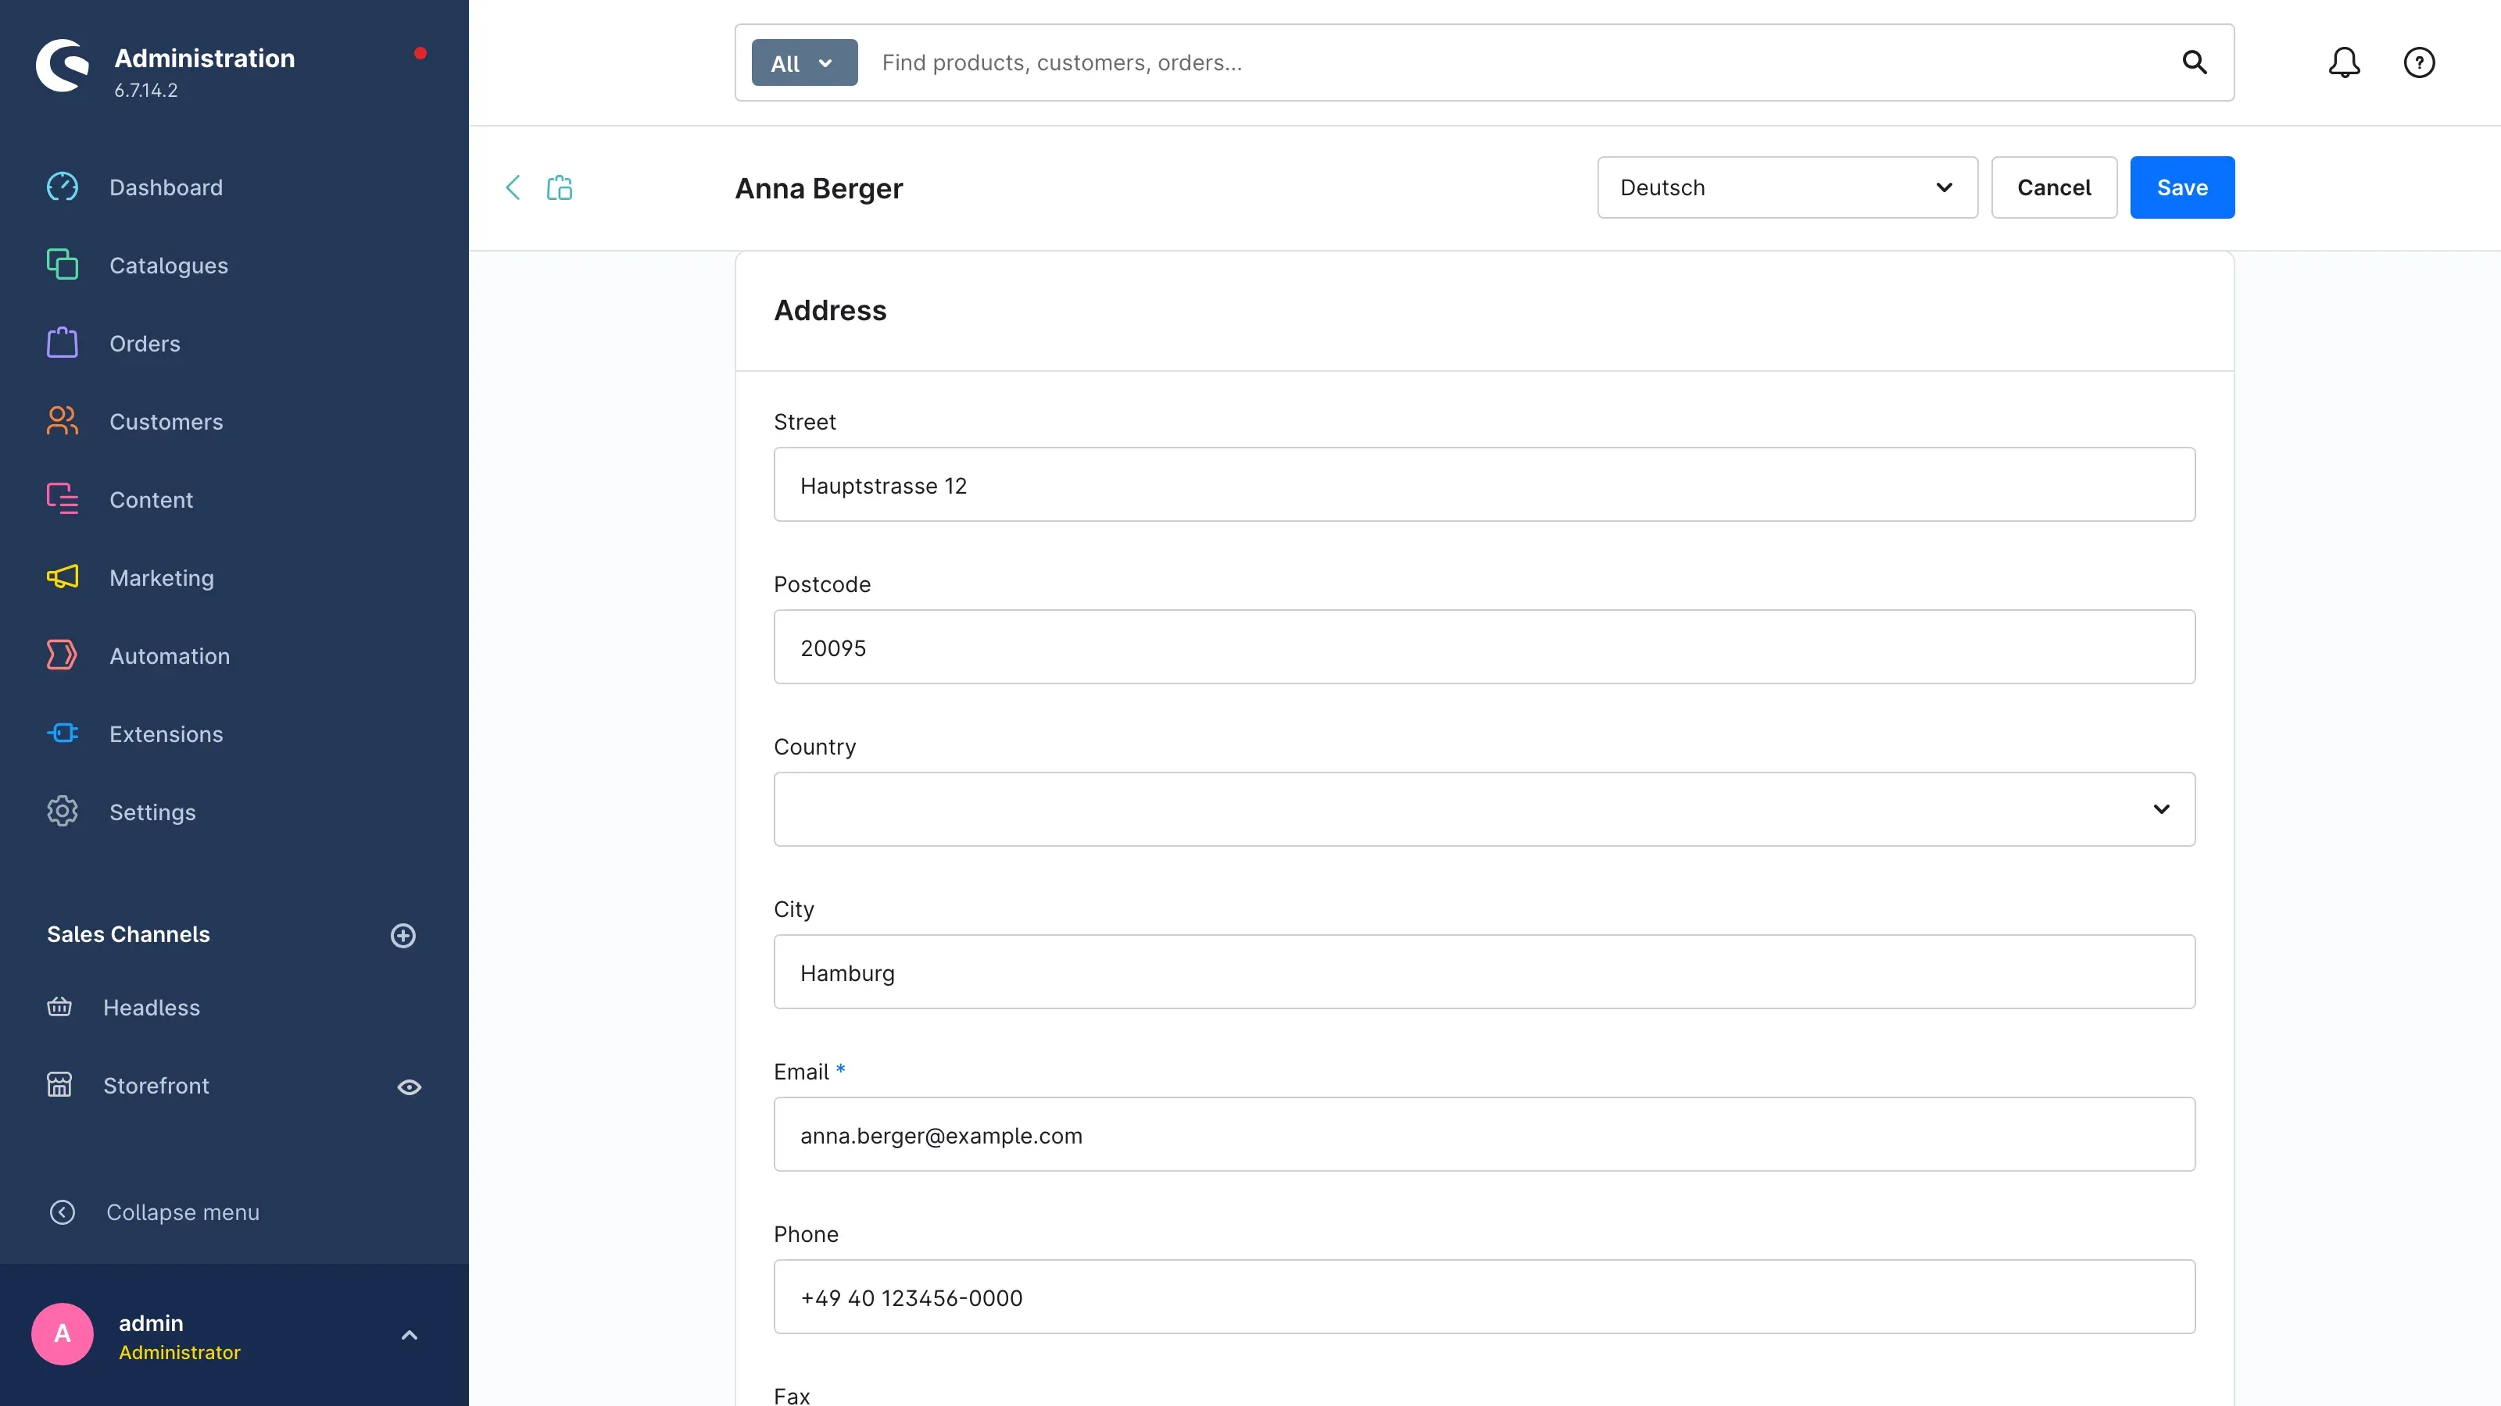This screenshot has height=1406, width=2501.
Task: Expand the admin user menu chevron
Action: 410,1336
